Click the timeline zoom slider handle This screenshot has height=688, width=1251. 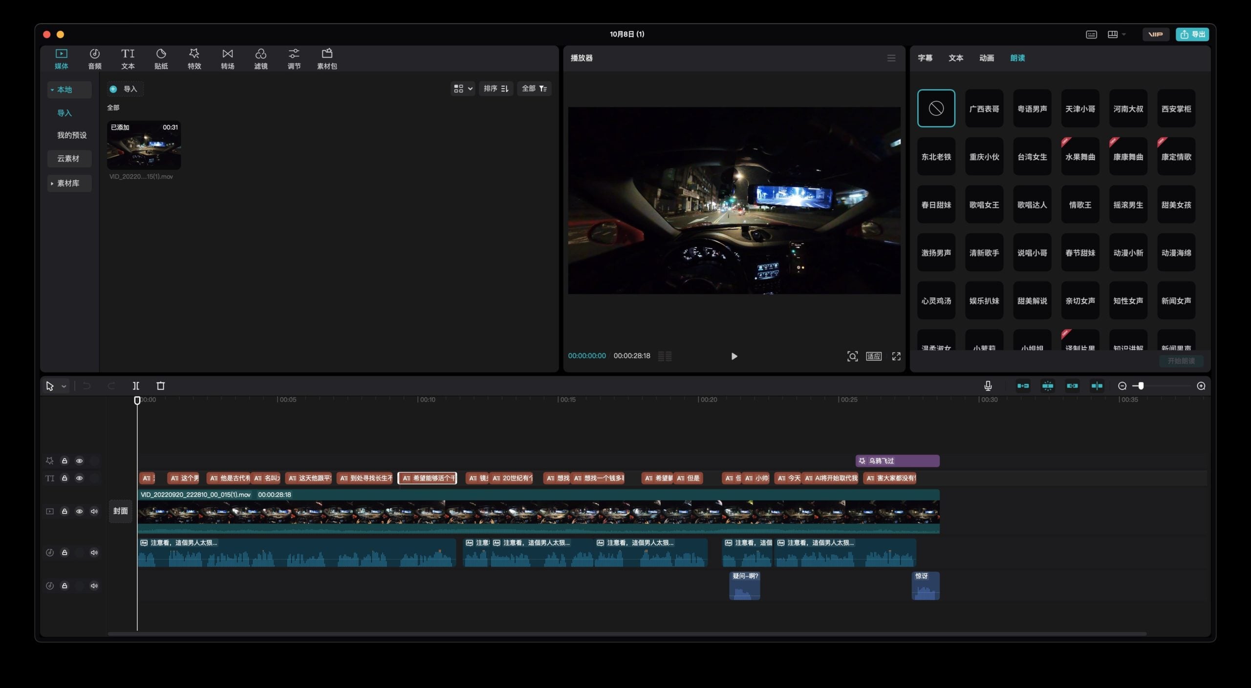coord(1141,386)
